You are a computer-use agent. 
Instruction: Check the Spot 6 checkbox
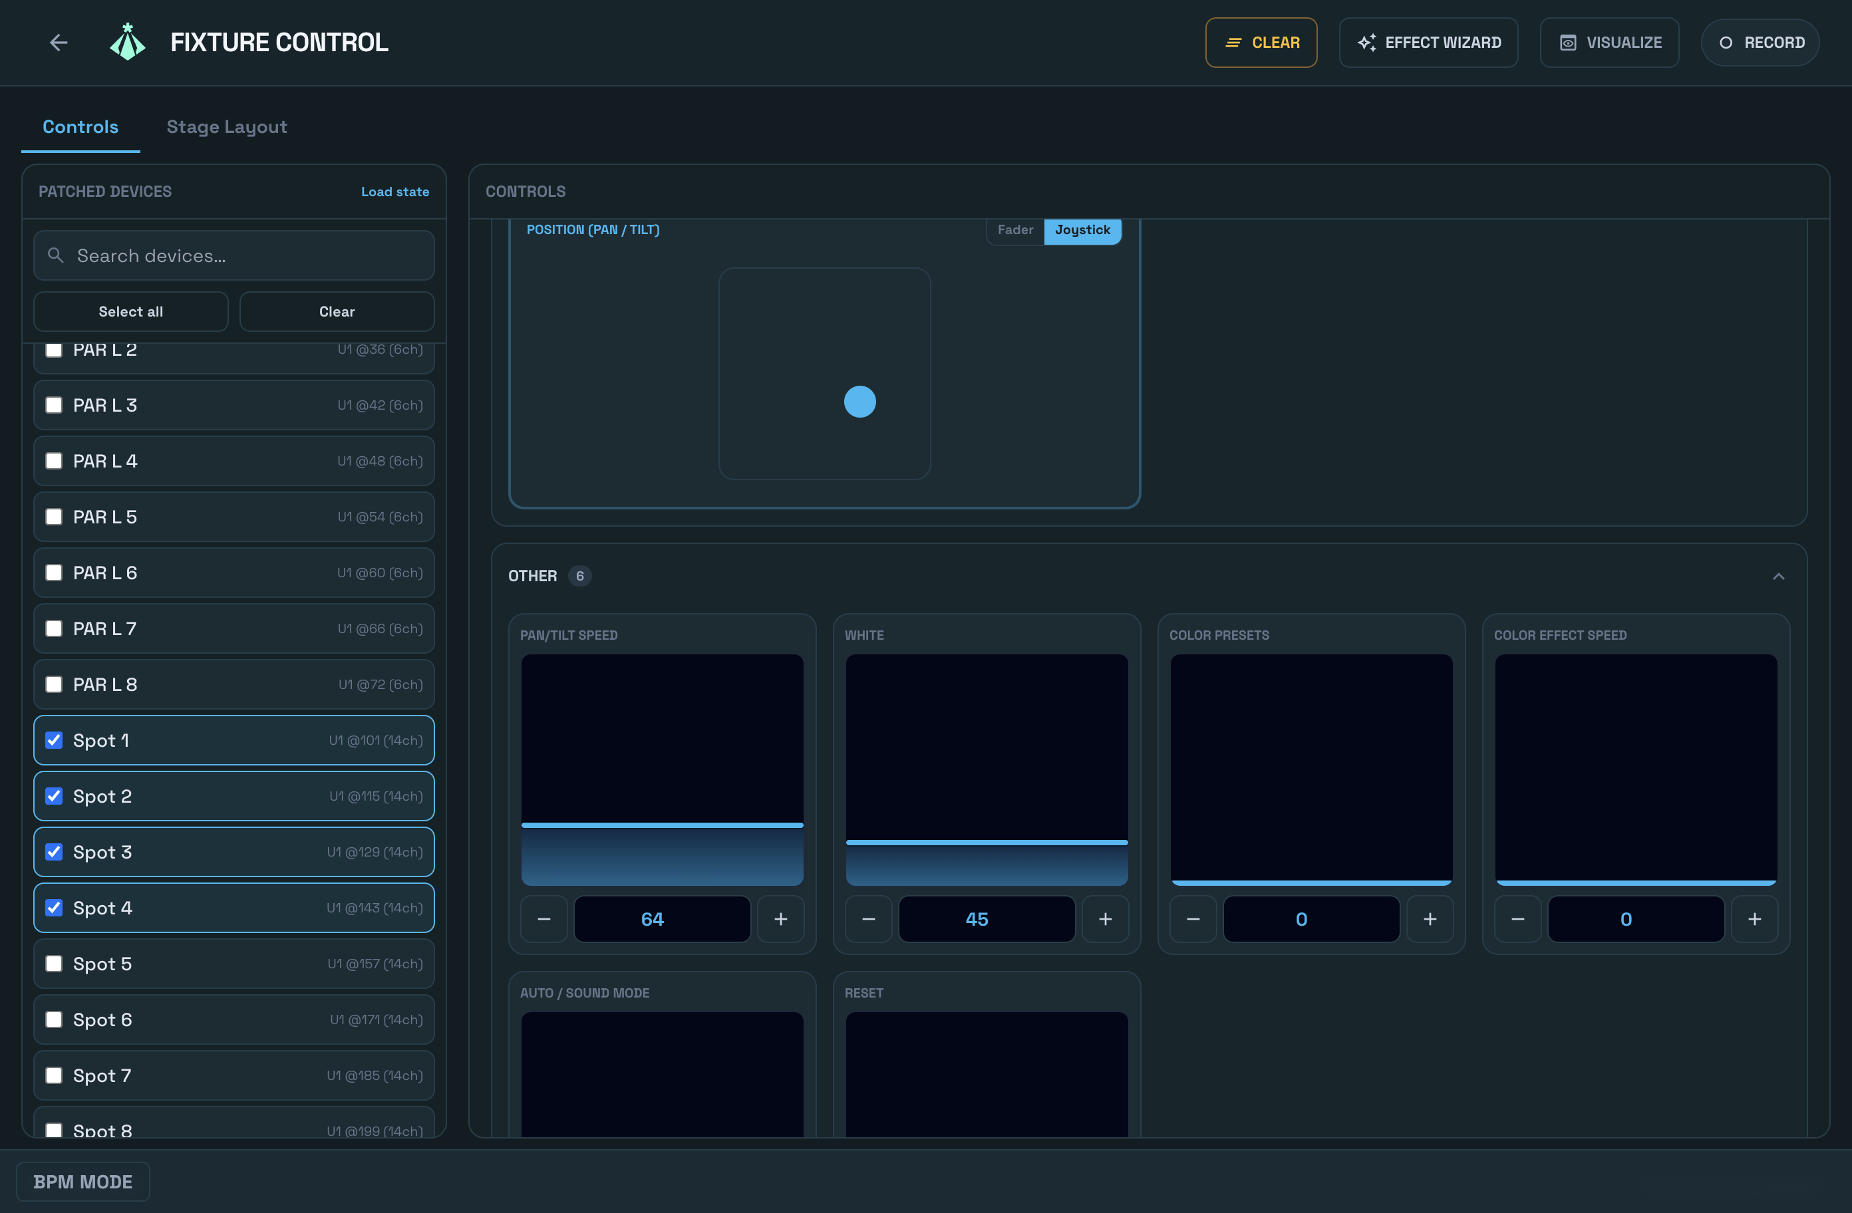(54, 1019)
